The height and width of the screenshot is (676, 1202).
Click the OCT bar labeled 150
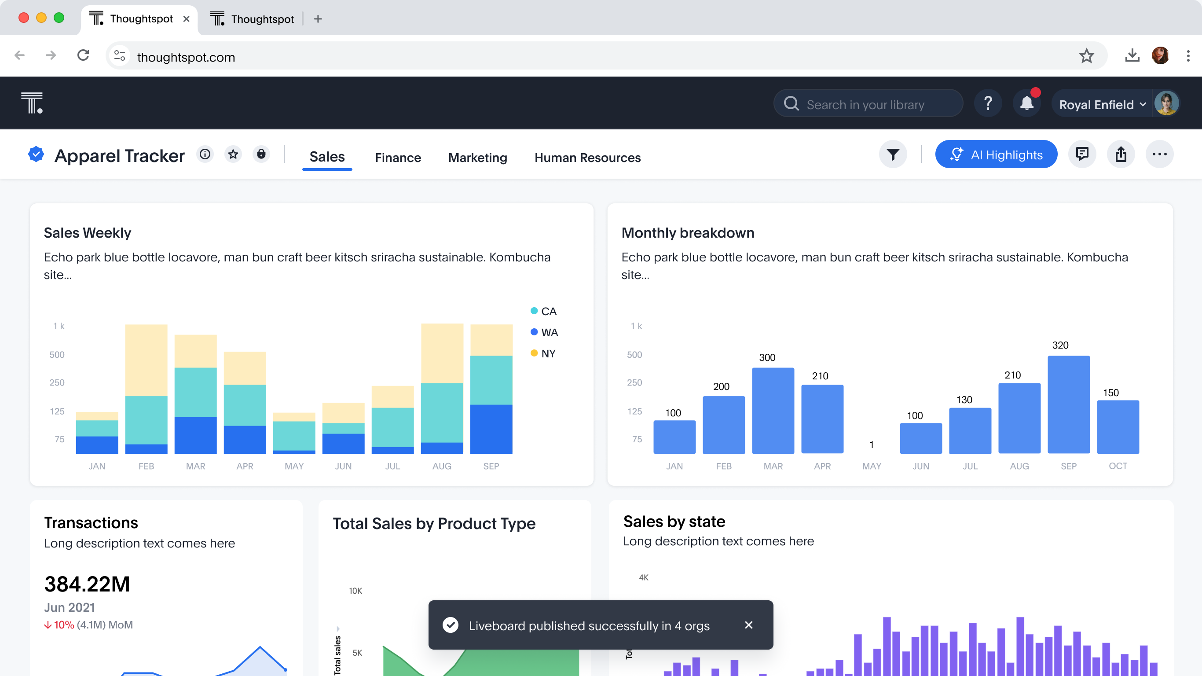coord(1118,427)
